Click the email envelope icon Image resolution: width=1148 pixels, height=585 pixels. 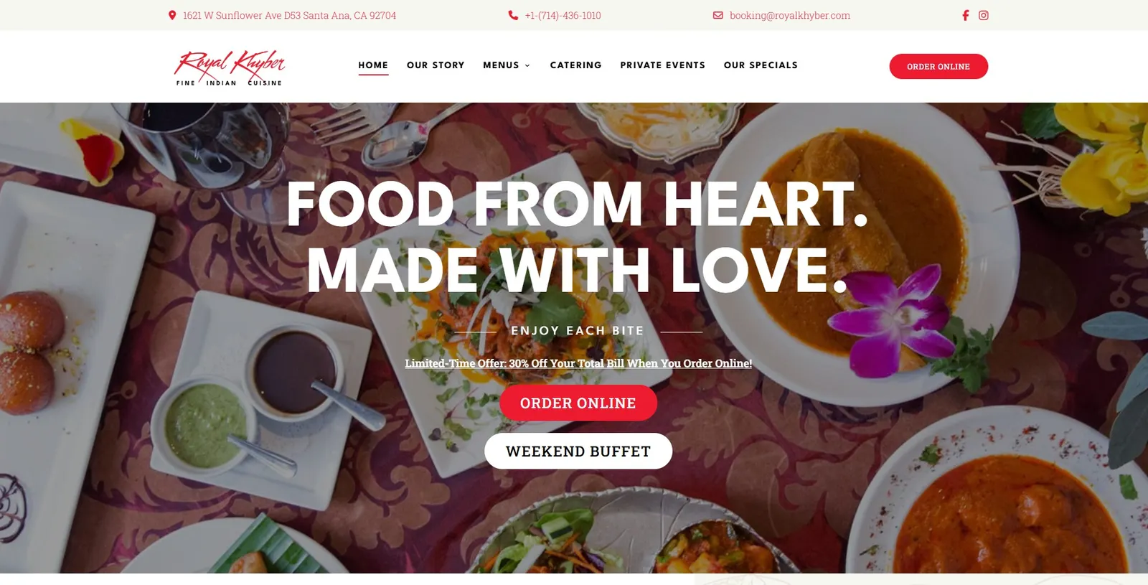pos(717,15)
